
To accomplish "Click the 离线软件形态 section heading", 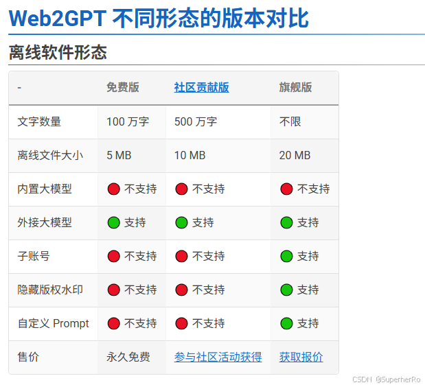I will pyautogui.click(x=58, y=52).
